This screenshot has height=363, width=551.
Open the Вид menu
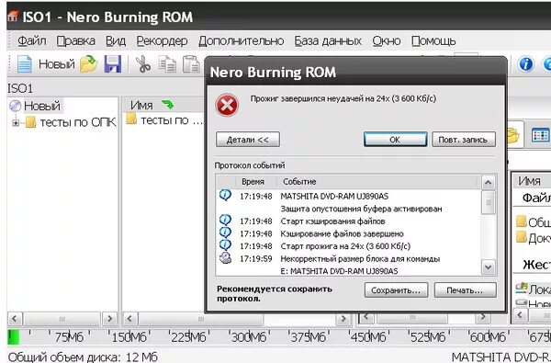click(116, 41)
